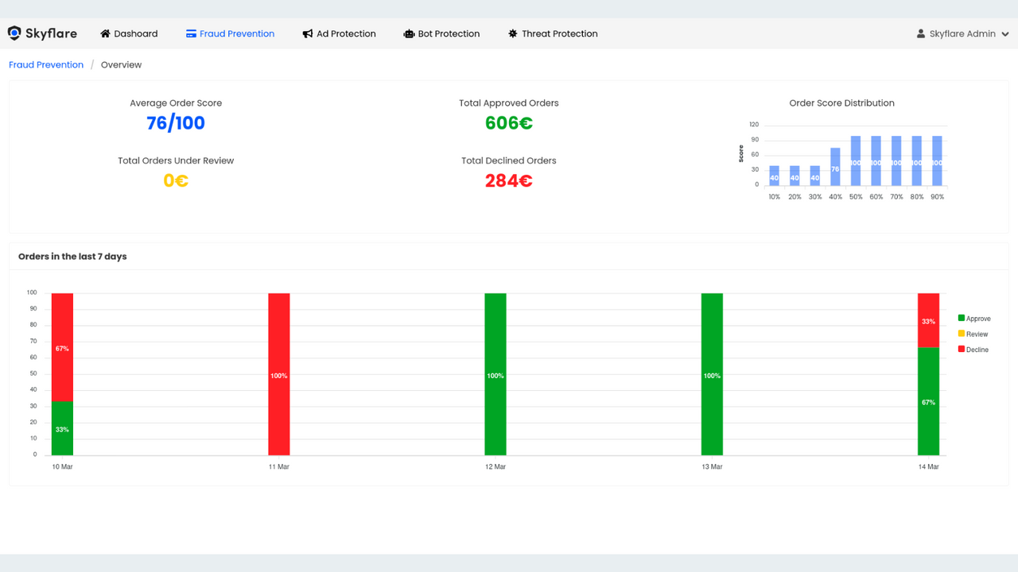
Task: Click the green Approve legend swatch
Action: (962, 319)
